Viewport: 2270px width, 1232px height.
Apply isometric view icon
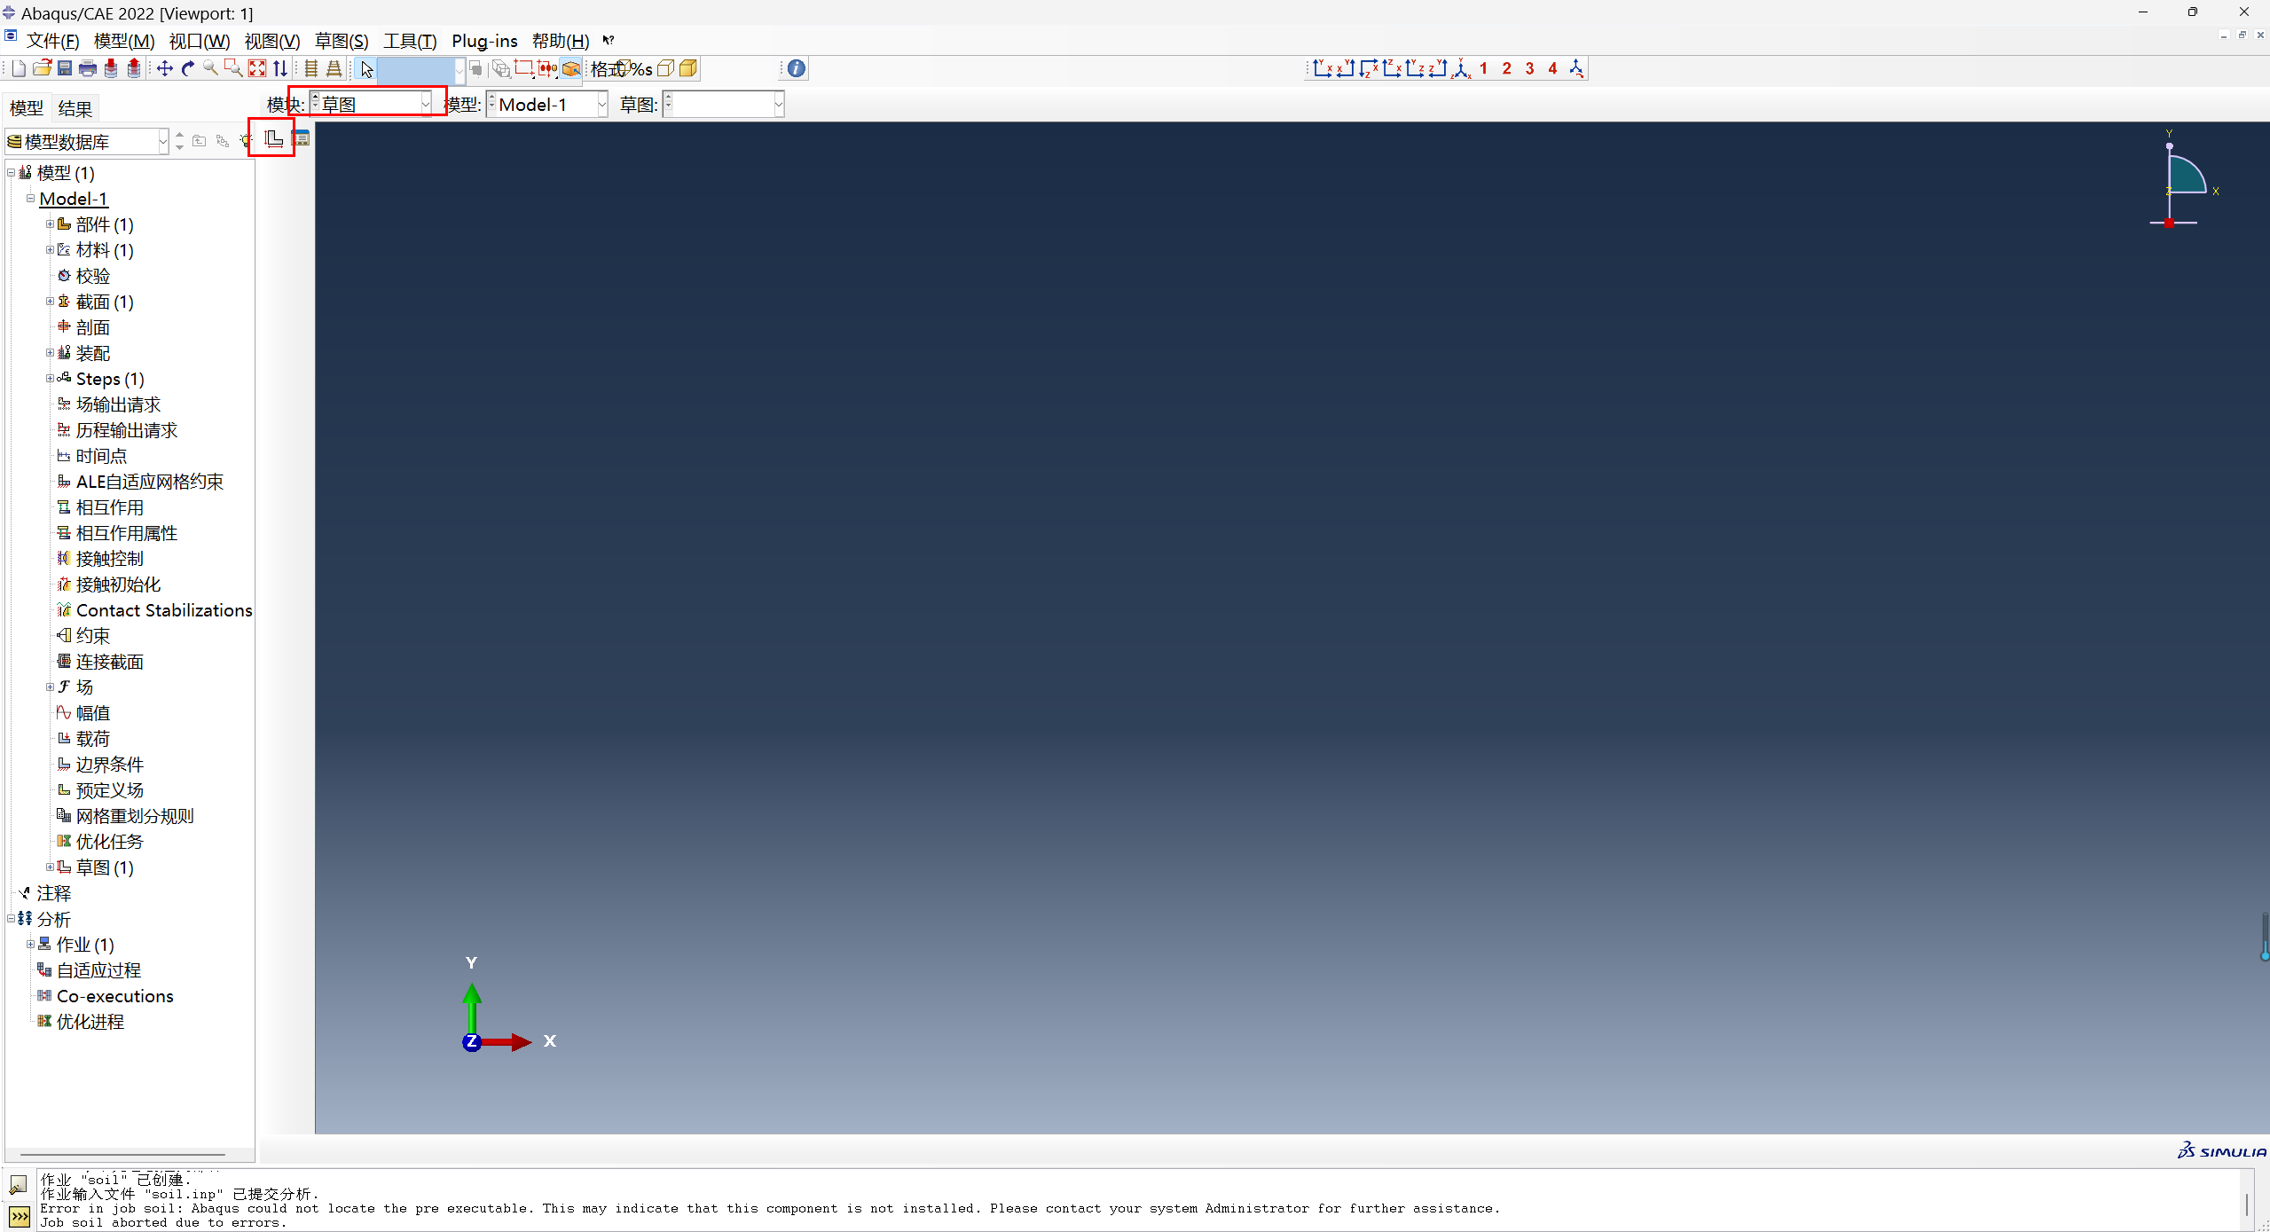1461,68
